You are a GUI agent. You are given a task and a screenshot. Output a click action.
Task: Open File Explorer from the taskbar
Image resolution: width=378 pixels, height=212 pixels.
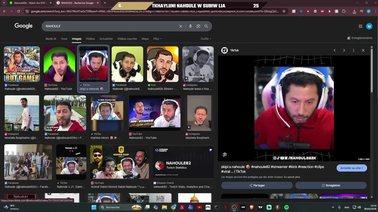coord(164,207)
